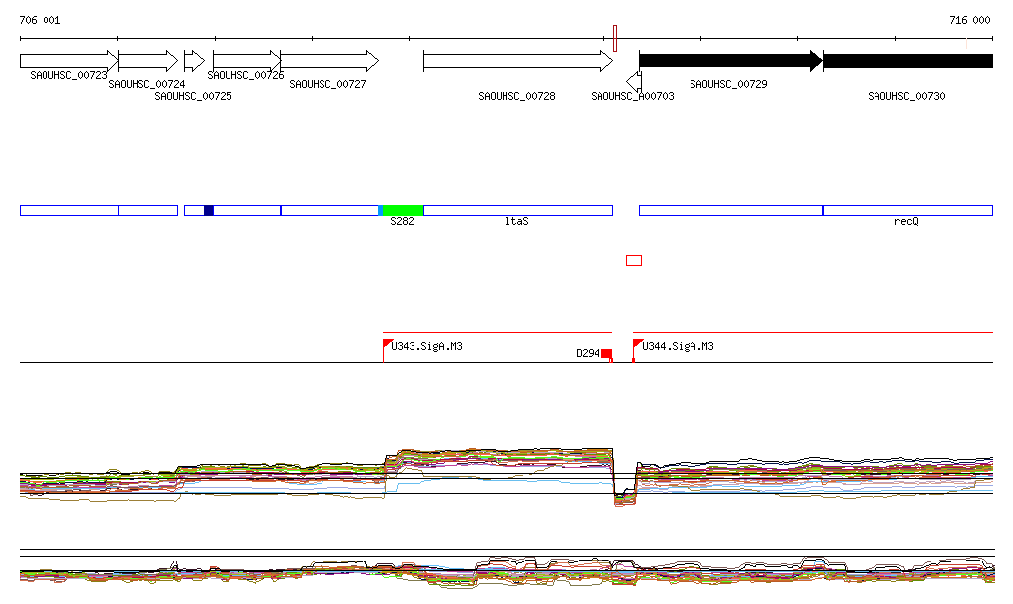Click the SAOUHSC_00730 label
The image size is (1013, 604).
(x=906, y=96)
